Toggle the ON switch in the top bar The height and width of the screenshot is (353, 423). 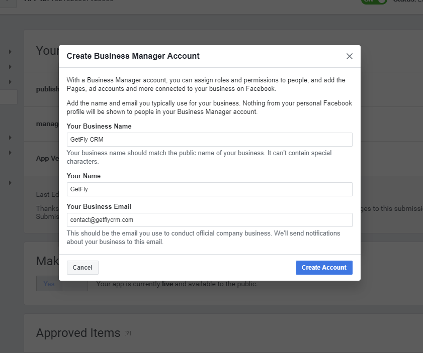tap(374, 1)
